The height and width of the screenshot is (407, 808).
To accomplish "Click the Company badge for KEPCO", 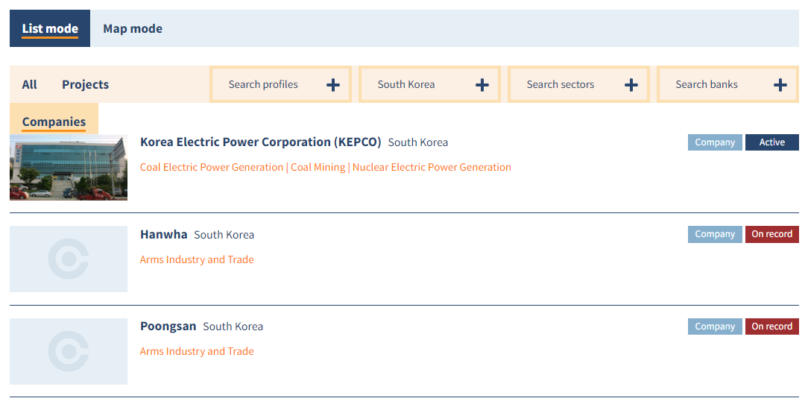I will pyautogui.click(x=715, y=142).
